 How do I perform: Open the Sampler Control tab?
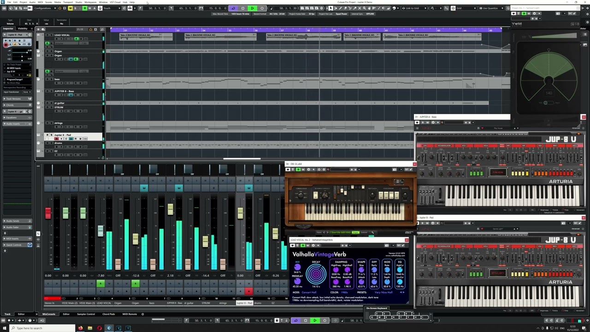pos(86,314)
